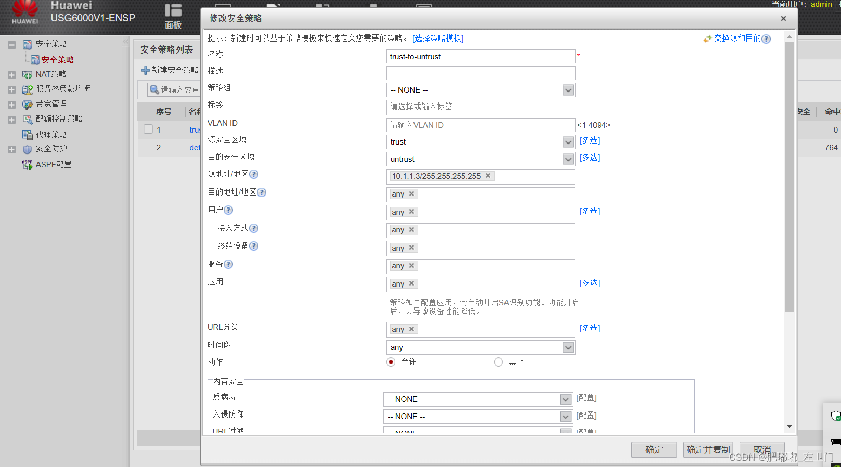Image resolution: width=841 pixels, height=467 pixels.
Task: Click the 取消 button
Action: (762, 449)
